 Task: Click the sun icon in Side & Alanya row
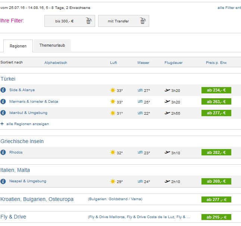[113, 90]
